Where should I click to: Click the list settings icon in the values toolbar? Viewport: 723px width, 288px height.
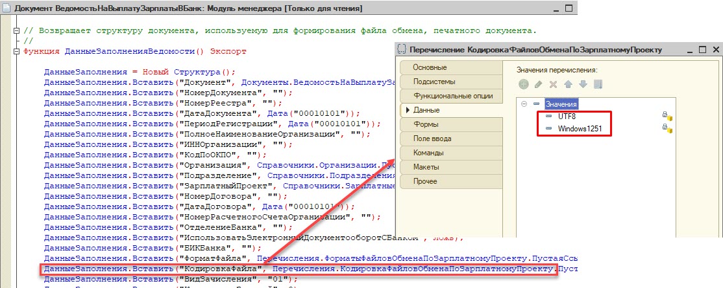(598, 84)
